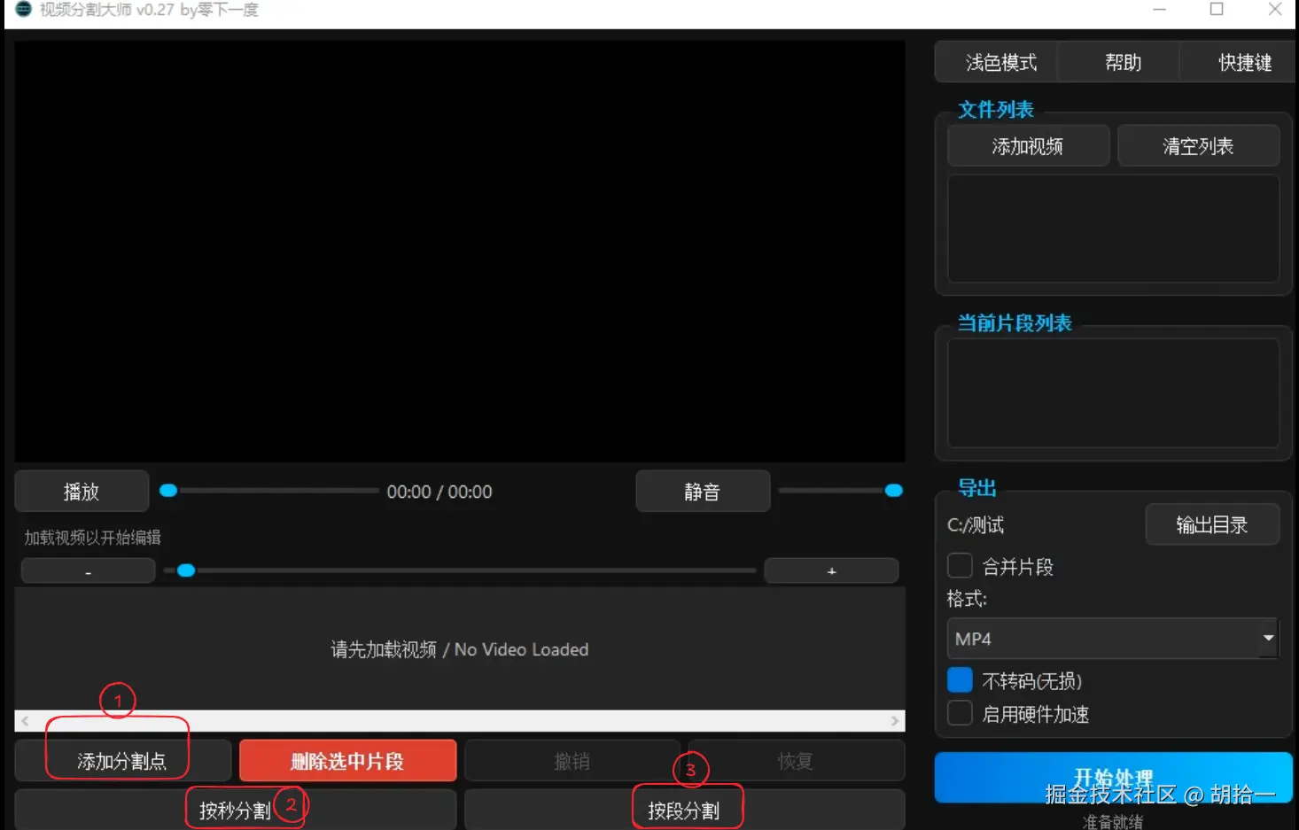1299x830 pixels.
Task: Click the timeline zoom slider handle
Action: point(186,570)
